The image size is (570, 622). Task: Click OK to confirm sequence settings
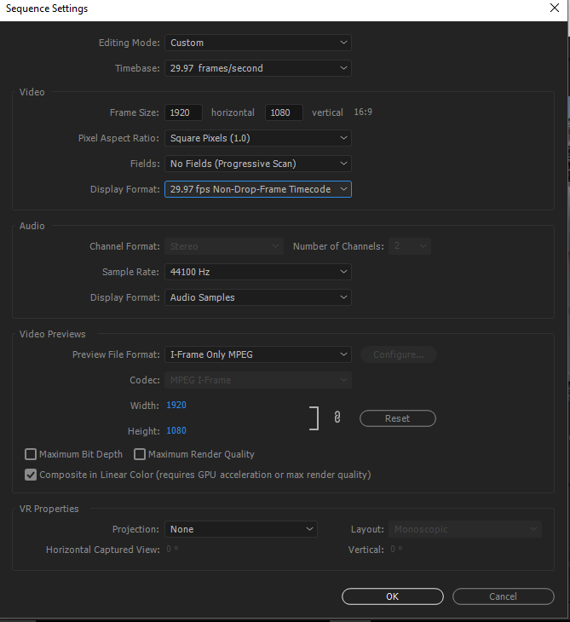click(392, 596)
